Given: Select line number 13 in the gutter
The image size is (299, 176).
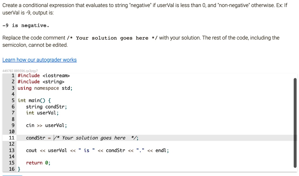Looking at the screenshot, I should coord(12,151).
